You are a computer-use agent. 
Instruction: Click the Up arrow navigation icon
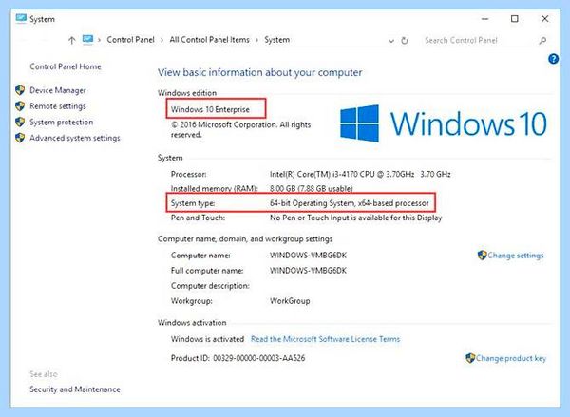point(72,40)
